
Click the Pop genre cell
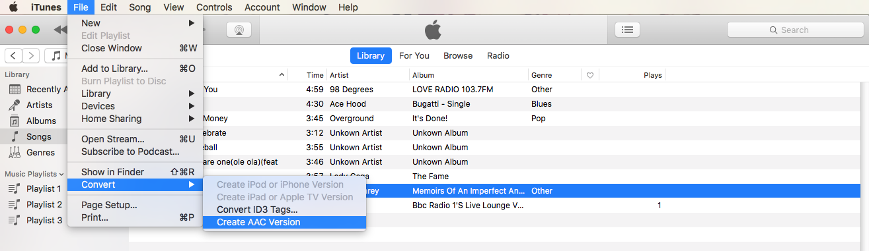tap(539, 118)
